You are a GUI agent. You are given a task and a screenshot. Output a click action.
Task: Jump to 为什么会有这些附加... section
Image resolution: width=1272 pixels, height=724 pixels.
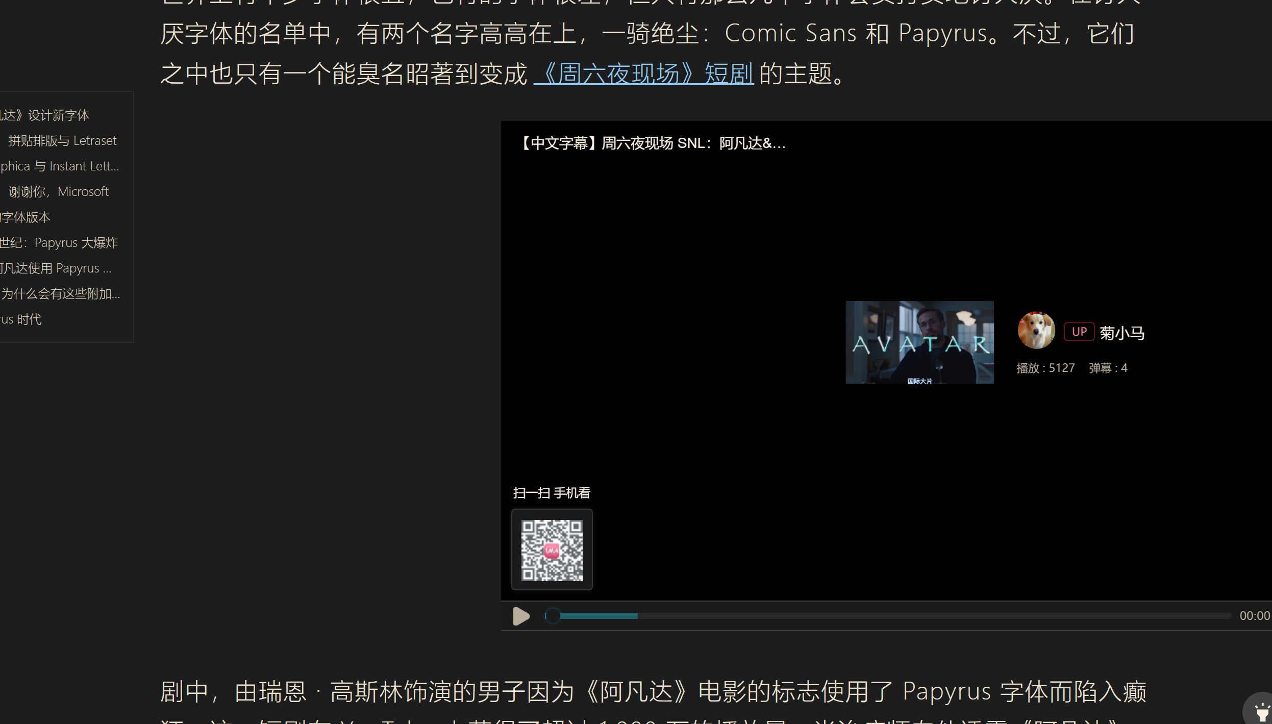pyautogui.click(x=60, y=294)
